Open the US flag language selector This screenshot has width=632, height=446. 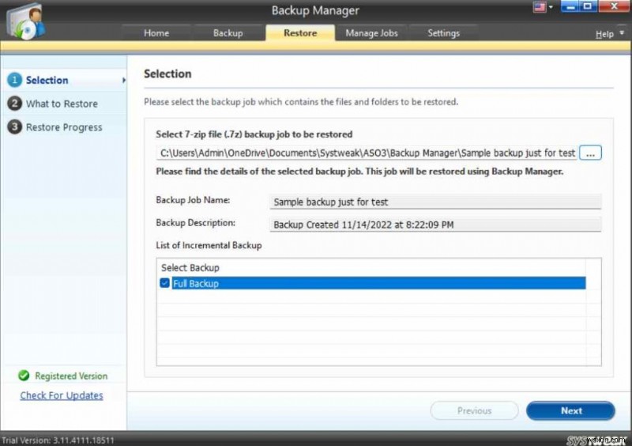[543, 7]
